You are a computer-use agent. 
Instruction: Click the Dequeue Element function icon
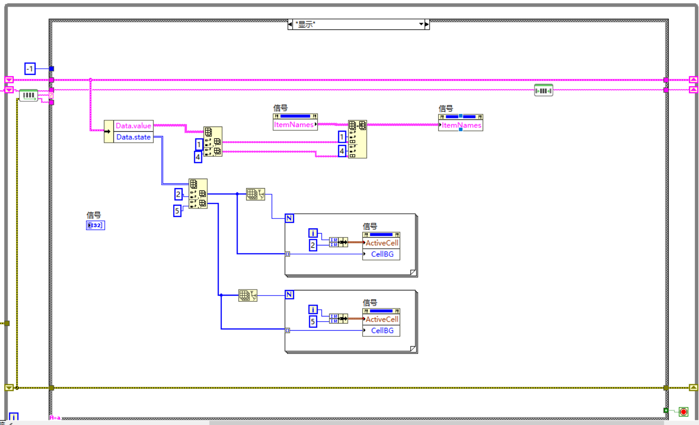tap(28, 95)
